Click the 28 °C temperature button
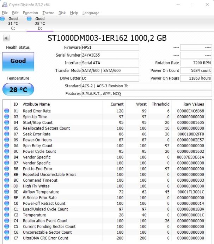Image resolution: width=214 pixels, height=244 pixels. (18, 89)
